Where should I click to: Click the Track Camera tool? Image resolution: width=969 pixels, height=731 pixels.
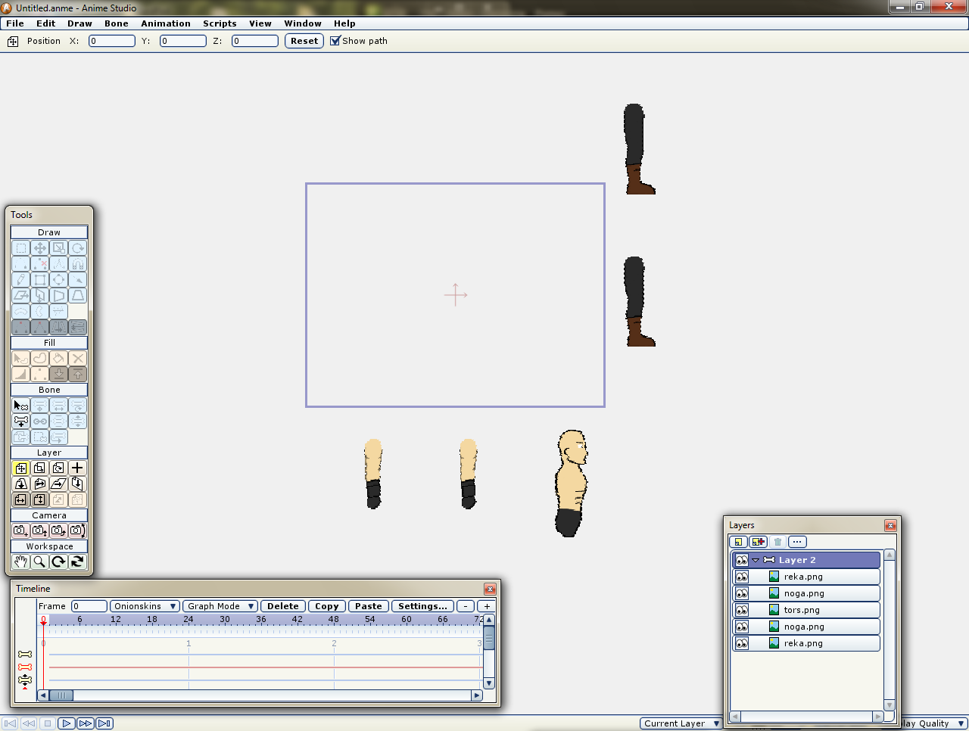tap(20, 530)
